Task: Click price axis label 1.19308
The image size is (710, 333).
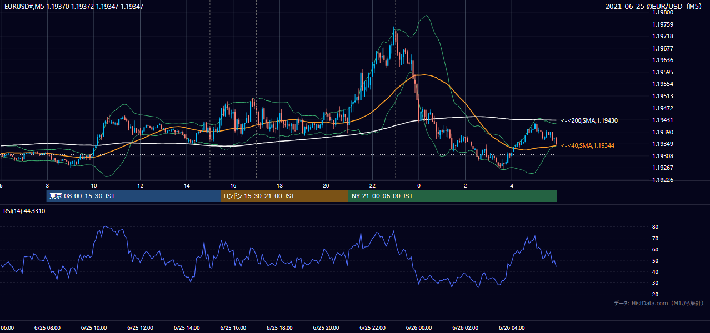Action: [663, 156]
